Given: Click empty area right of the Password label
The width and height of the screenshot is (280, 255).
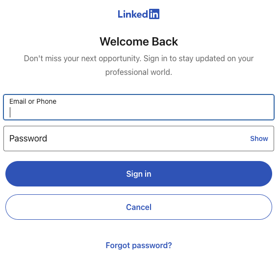Looking at the screenshot, I should pos(148,139).
